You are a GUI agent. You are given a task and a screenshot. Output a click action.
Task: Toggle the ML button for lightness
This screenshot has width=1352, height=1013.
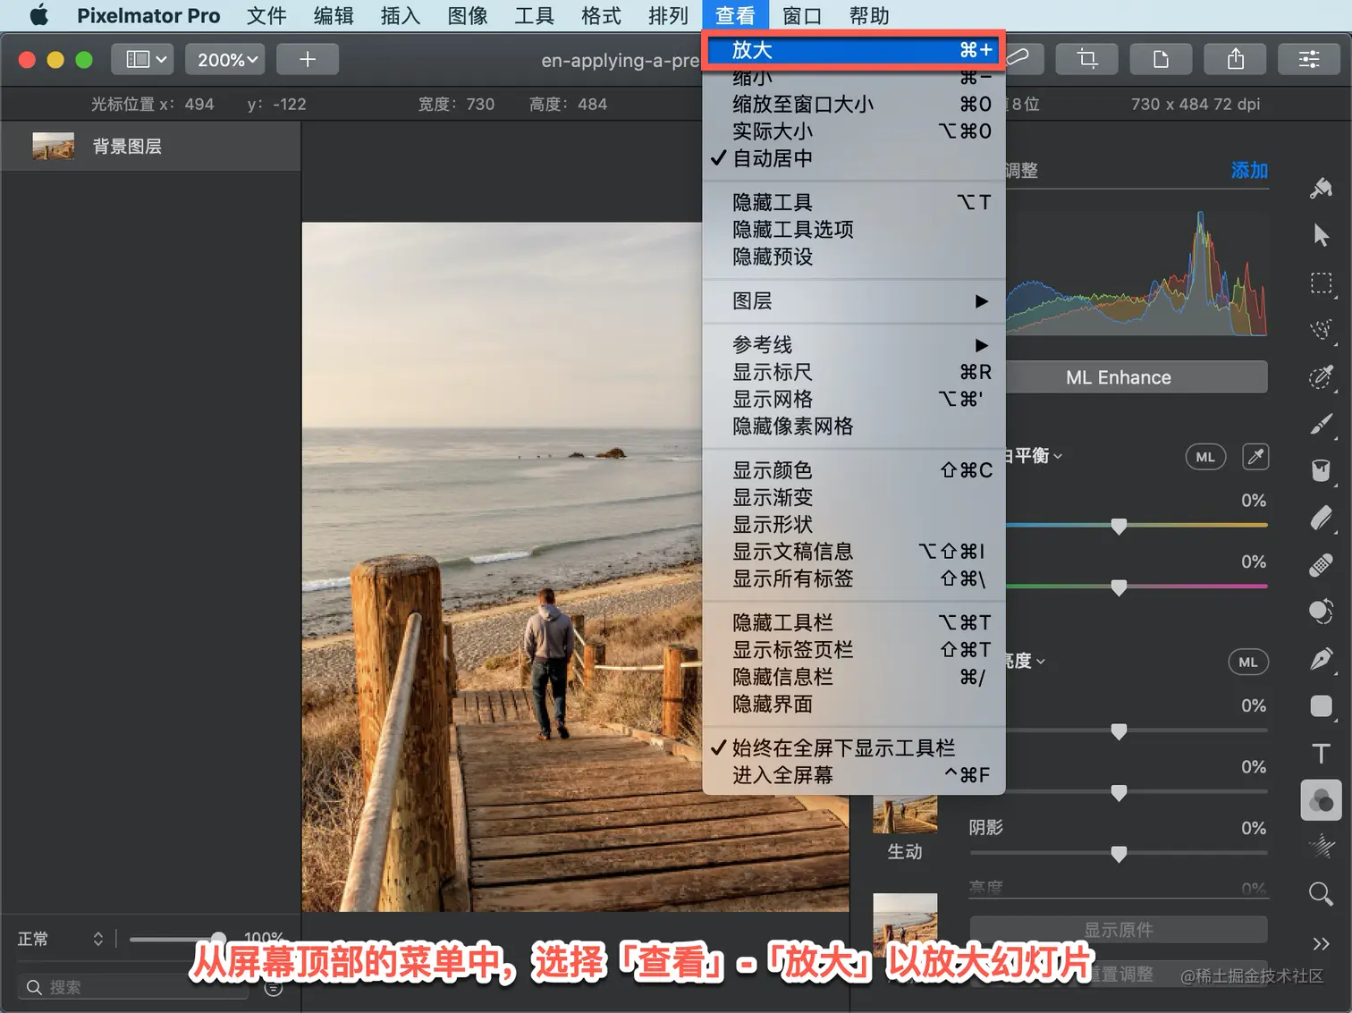click(1248, 662)
